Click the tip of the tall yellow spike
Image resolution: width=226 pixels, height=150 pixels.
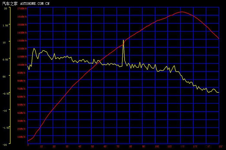tap(123, 40)
